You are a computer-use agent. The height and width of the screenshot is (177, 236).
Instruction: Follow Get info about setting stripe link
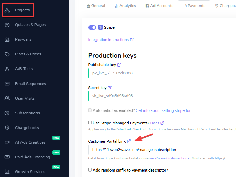click(x=165, y=110)
